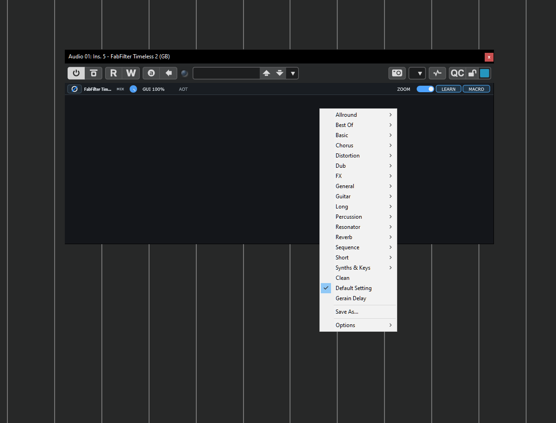Click the FabFilter circular logo icon
The width and height of the screenshot is (556, 423).
(75, 89)
